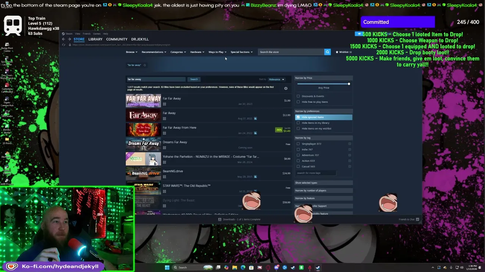Click the Narrow by Price slider handle

(x=349, y=84)
